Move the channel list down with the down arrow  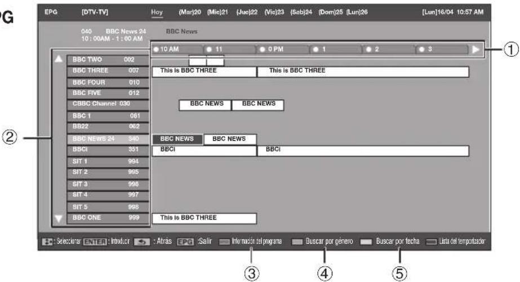point(59,218)
